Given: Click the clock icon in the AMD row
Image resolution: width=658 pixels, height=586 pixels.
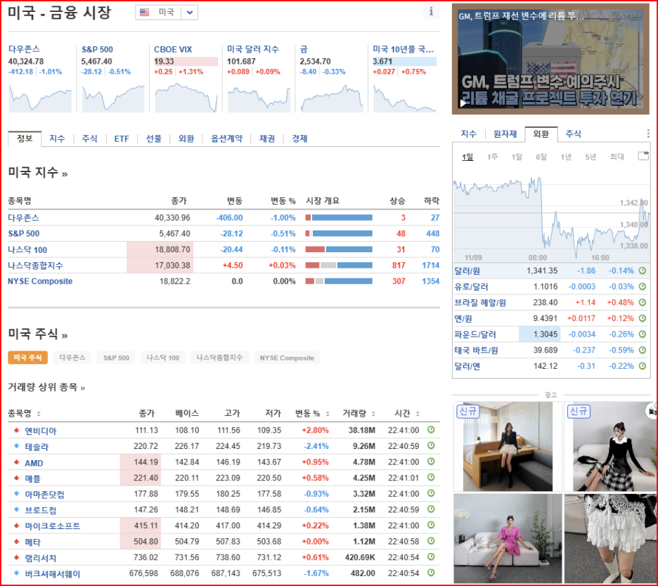Looking at the screenshot, I should [431, 462].
